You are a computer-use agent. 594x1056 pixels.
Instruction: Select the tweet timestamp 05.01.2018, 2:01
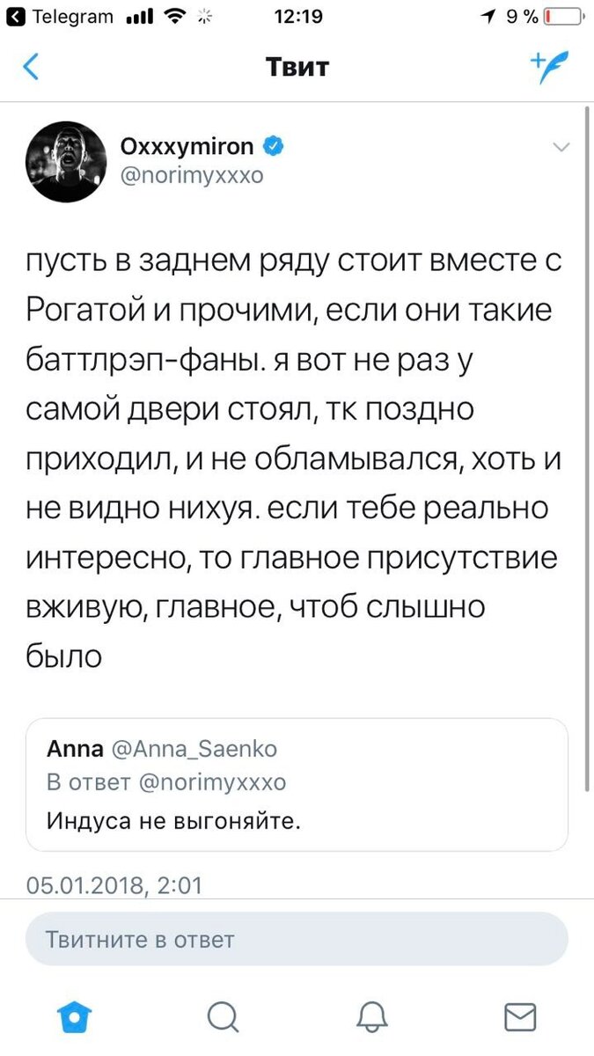pyautogui.click(x=114, y=886)
